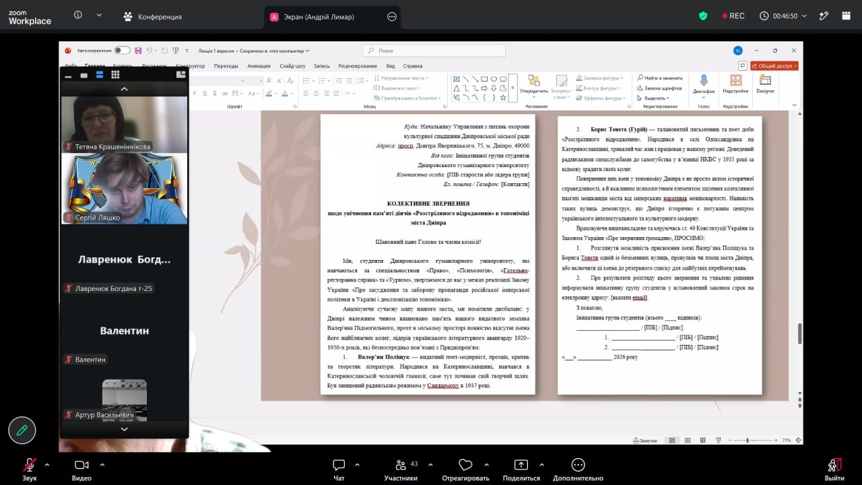
Task: Click the Диктофон microphone icon
Action: tap(704, 84)
